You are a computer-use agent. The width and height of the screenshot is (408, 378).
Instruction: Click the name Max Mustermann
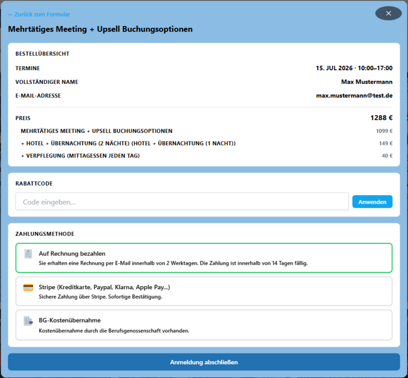(367, 82)
